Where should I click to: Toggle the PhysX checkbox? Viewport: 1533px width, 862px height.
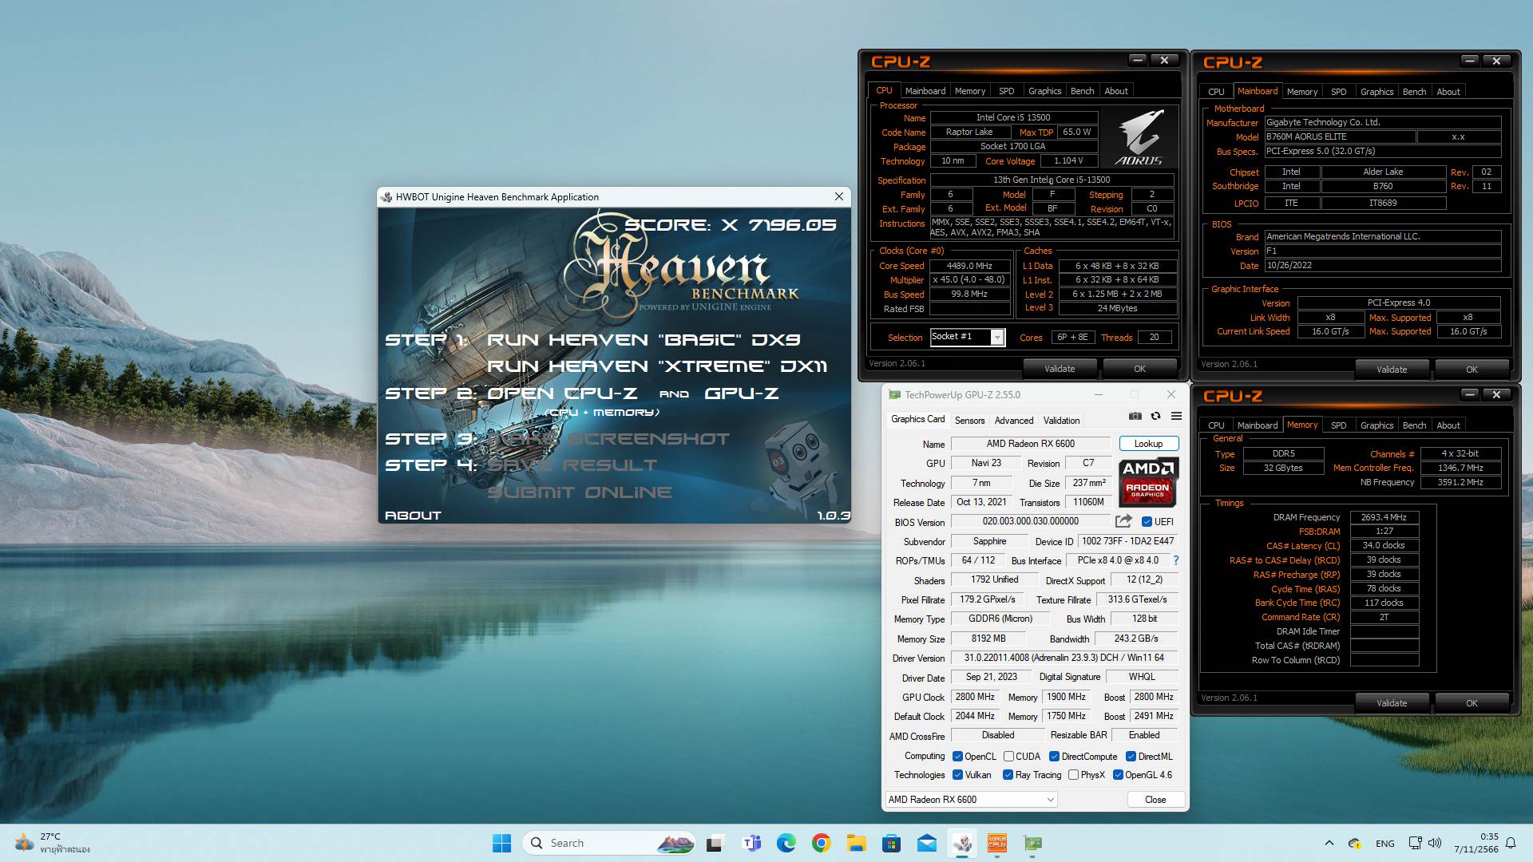point(1073,775)
